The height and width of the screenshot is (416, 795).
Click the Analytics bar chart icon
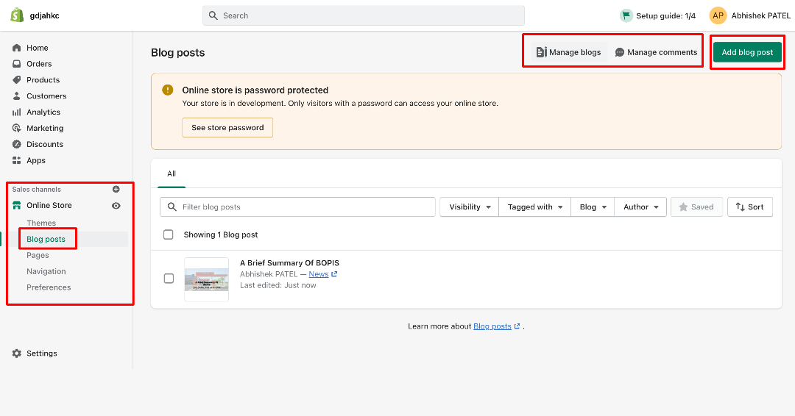click(17, 112)
